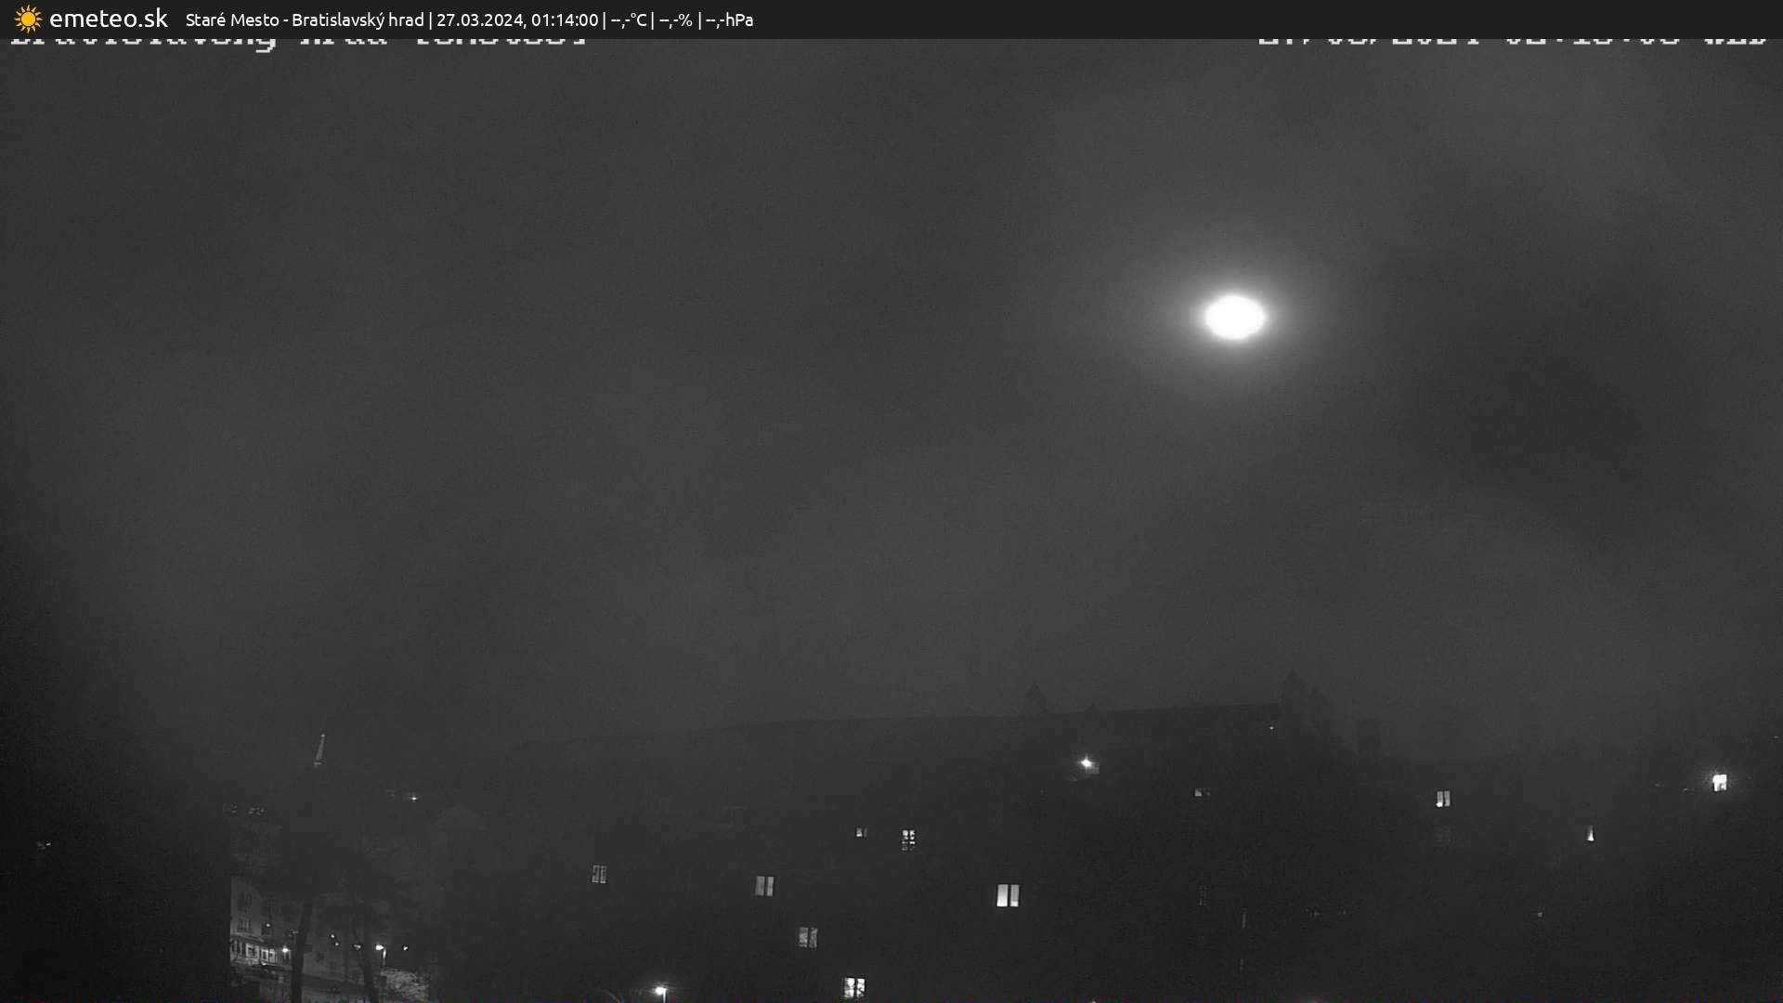
Task: Click the lit window at bottom edge
Action: pyautogui.click(x=853, y=987)
